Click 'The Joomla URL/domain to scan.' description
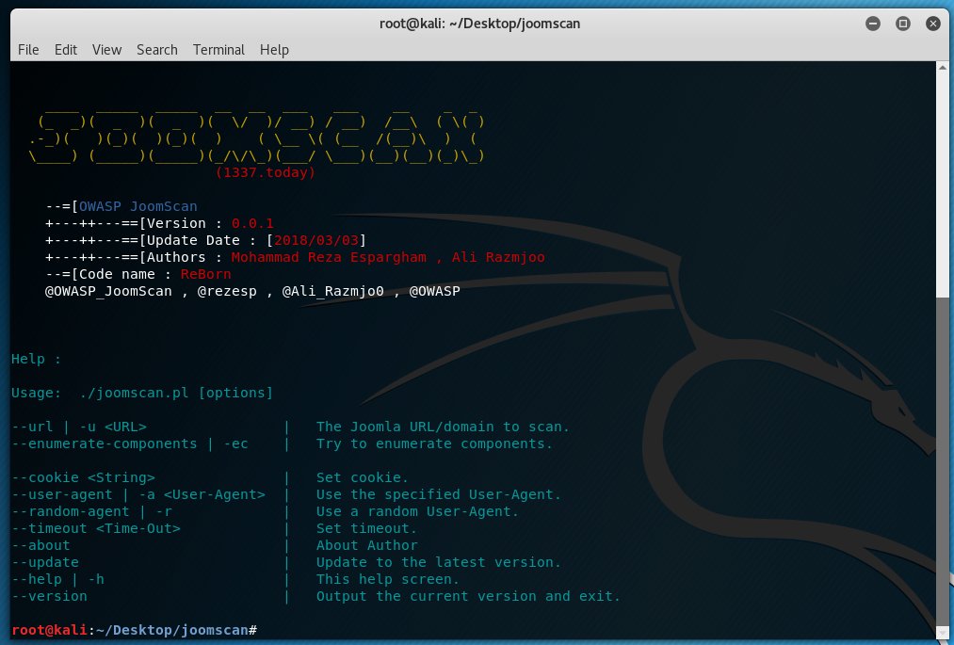This screenshot has width=954, height=645. pyautogui.click(x=443, y=427)
